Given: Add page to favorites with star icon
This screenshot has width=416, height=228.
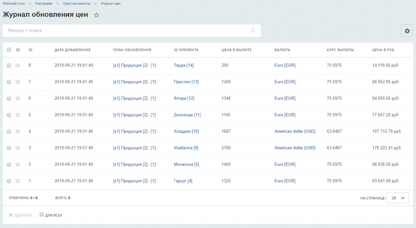Looking at the screenshot, I should [x=96, y=15].
